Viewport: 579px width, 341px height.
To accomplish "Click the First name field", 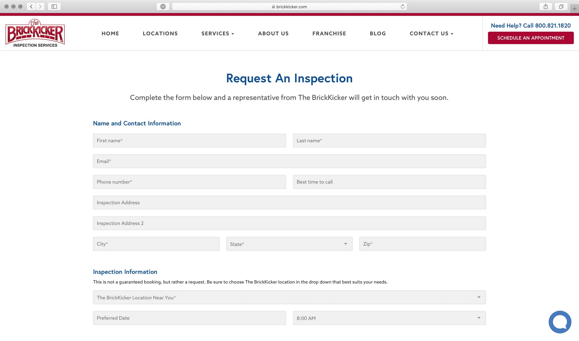I will tap(189, 141).
